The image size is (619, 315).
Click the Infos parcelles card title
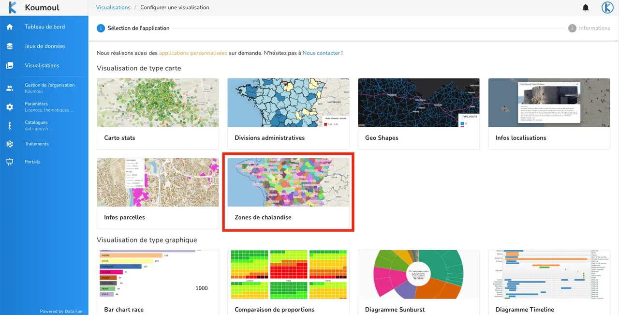click(x=124, y=218)
